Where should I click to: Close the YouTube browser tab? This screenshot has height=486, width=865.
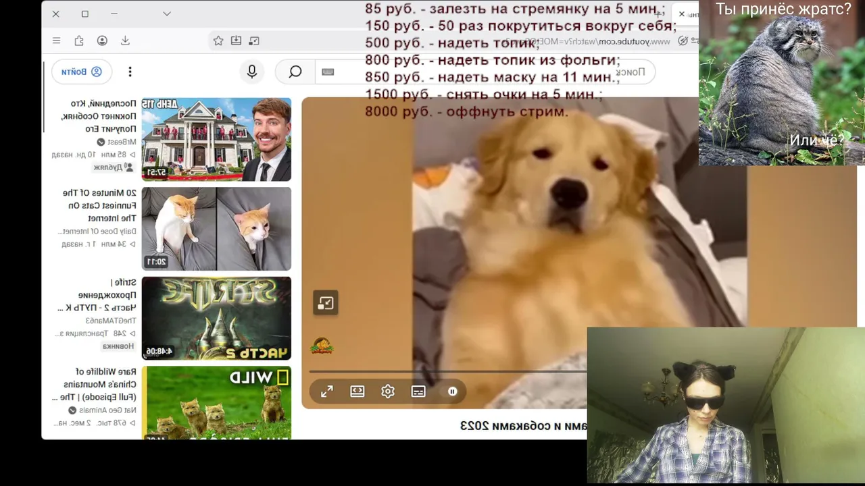click(x=682, y=14)
